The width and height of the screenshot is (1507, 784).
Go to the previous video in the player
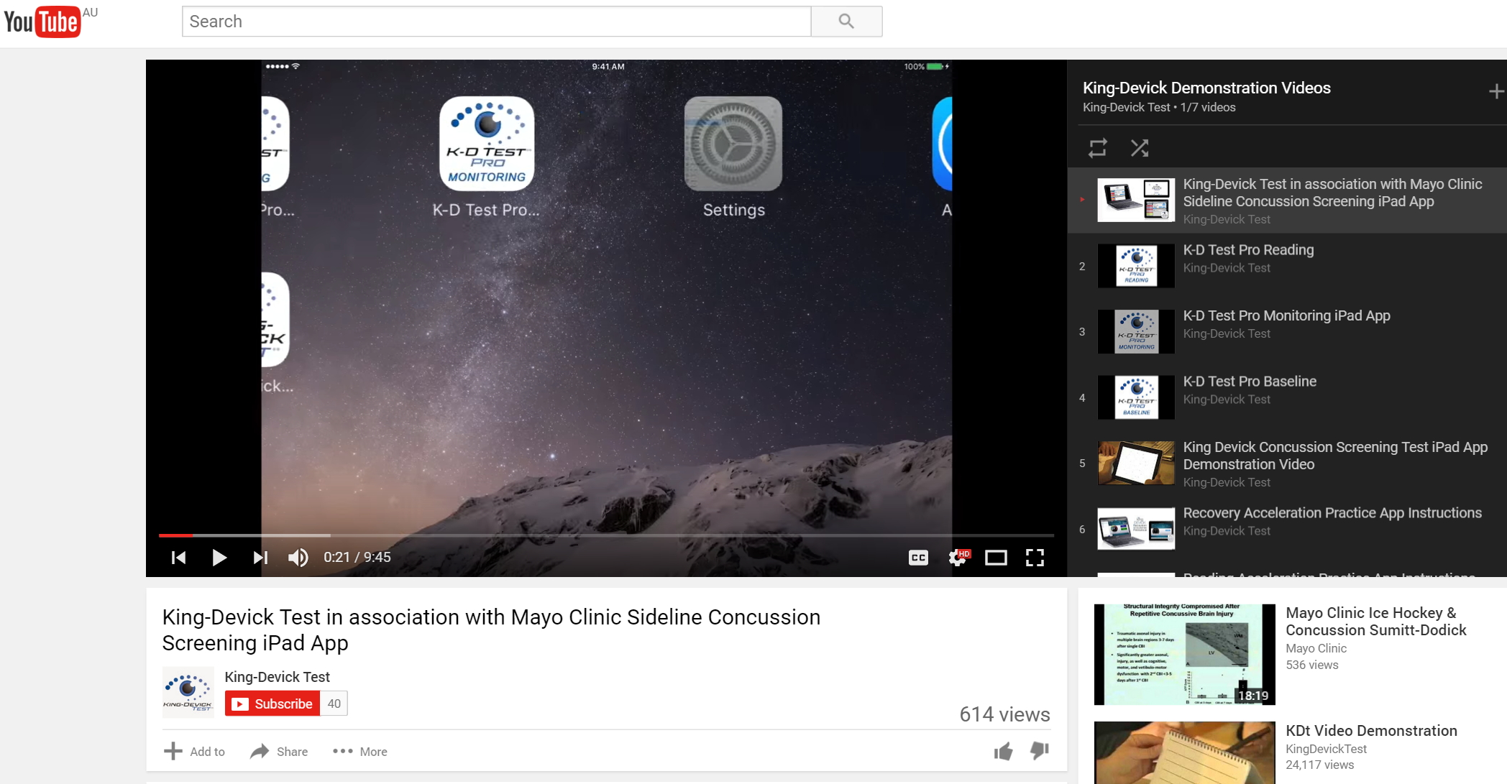178,558
